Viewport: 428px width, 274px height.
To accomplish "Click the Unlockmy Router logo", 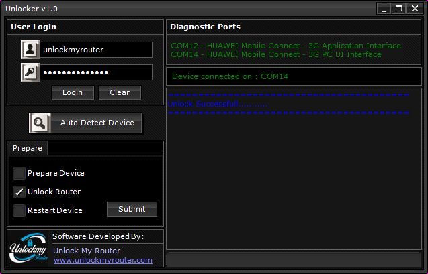I will coord(28,248).
